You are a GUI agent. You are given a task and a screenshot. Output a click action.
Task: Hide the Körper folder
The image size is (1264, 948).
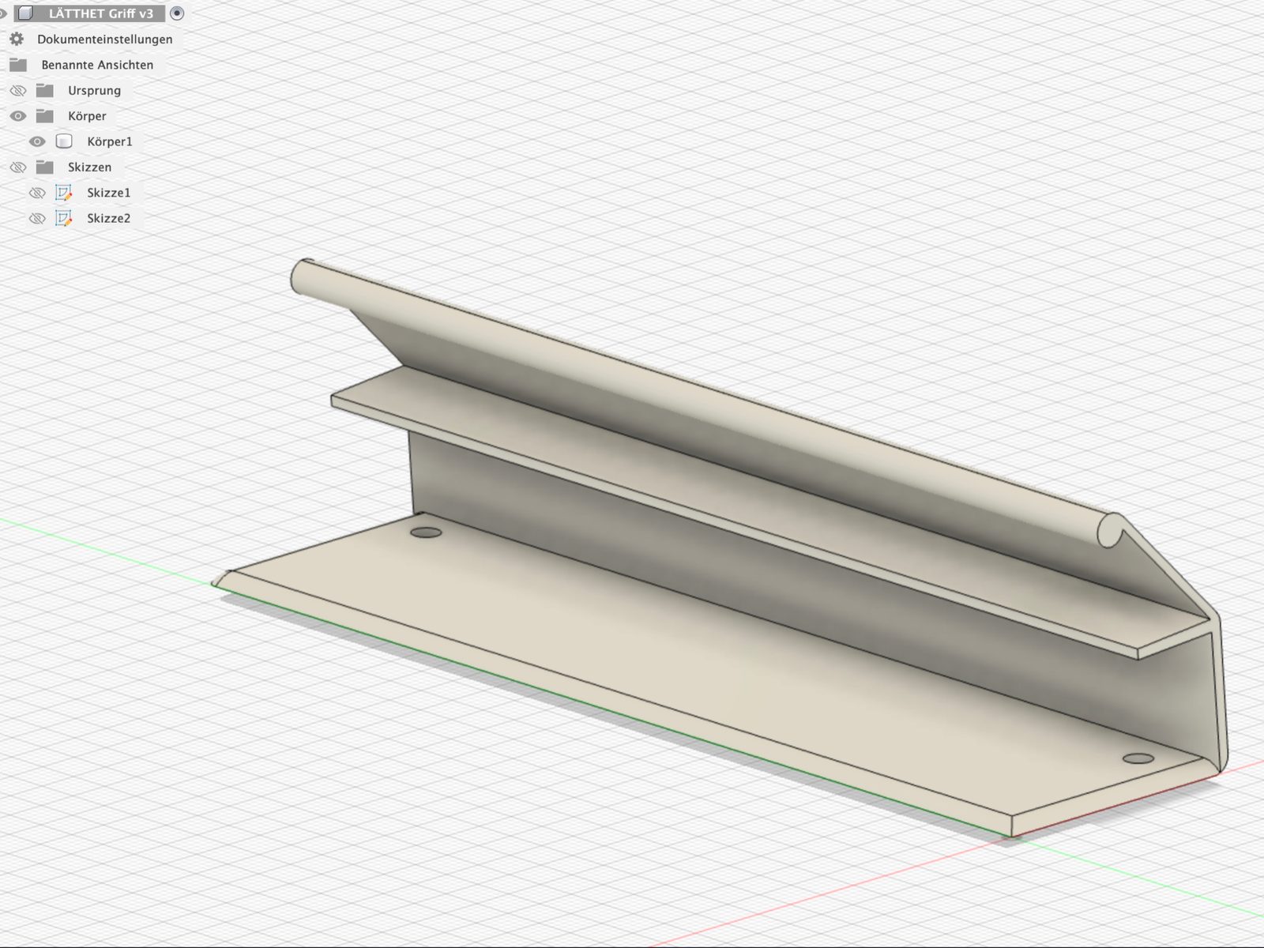click(17, 116)
